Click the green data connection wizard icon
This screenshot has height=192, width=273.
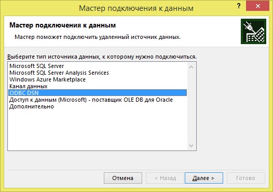coord(253,31)
